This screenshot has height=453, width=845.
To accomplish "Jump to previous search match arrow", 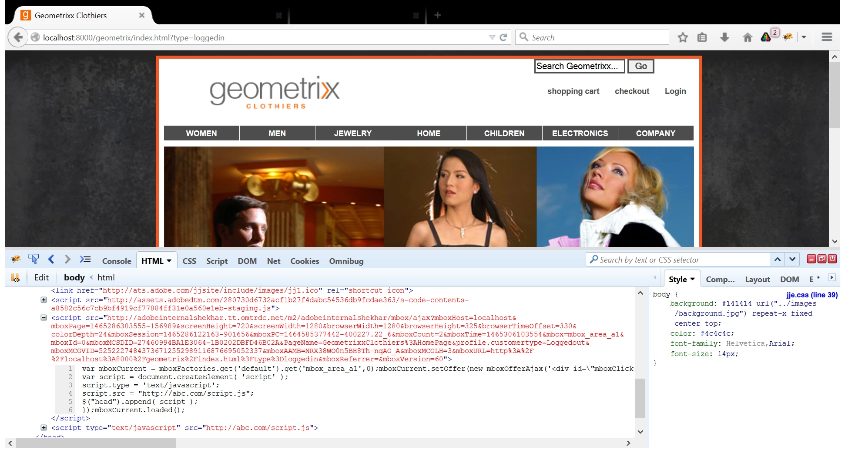I will coord(778,260).
